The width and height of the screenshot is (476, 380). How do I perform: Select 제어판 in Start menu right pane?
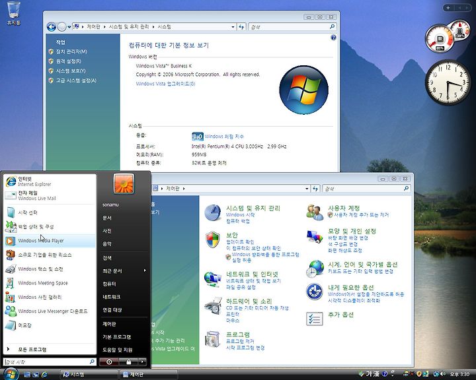(109, 324)
